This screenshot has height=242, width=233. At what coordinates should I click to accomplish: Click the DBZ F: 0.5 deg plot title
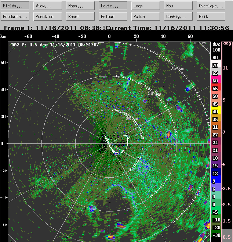55,45
